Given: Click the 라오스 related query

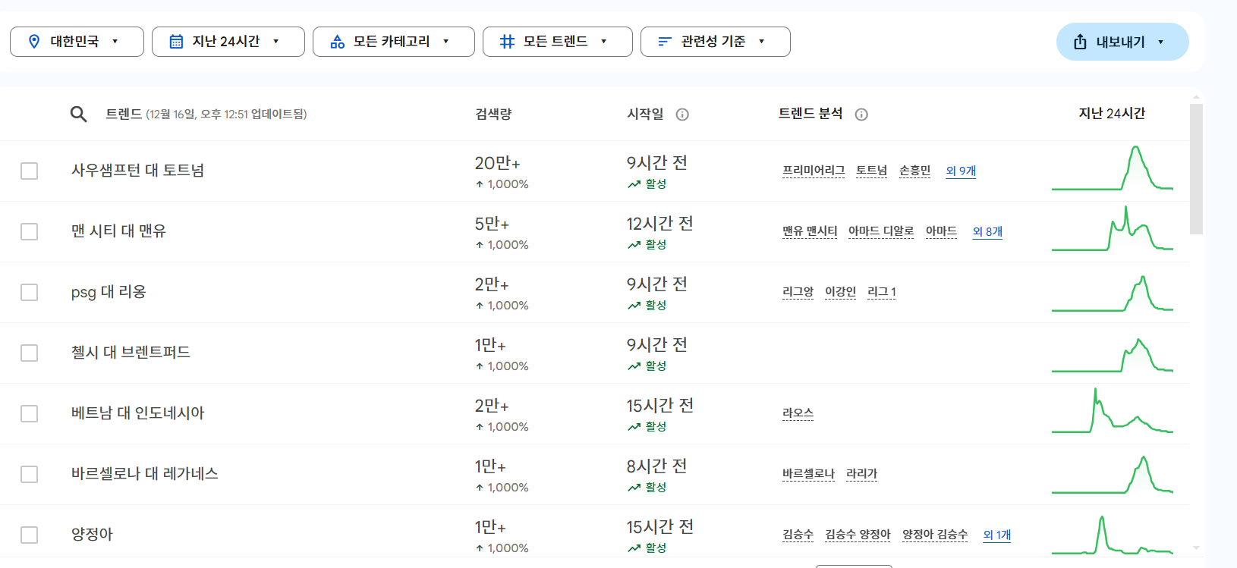Looking at the screenshot, I should click(798, 413).
